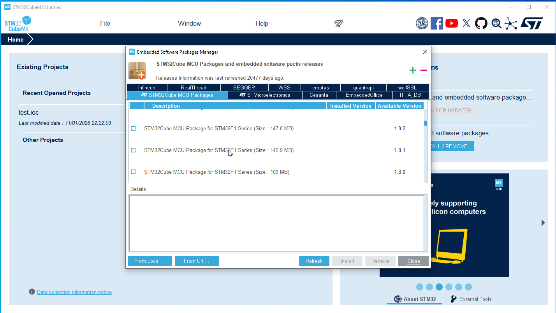Switch to the SEGGER tab
Image resolution: width=556 pixels, height=313 pixels.
point(244,87)
